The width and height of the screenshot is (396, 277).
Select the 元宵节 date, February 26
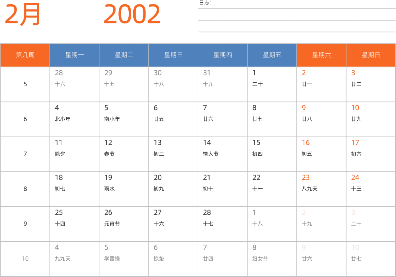(x=124, y=224)
